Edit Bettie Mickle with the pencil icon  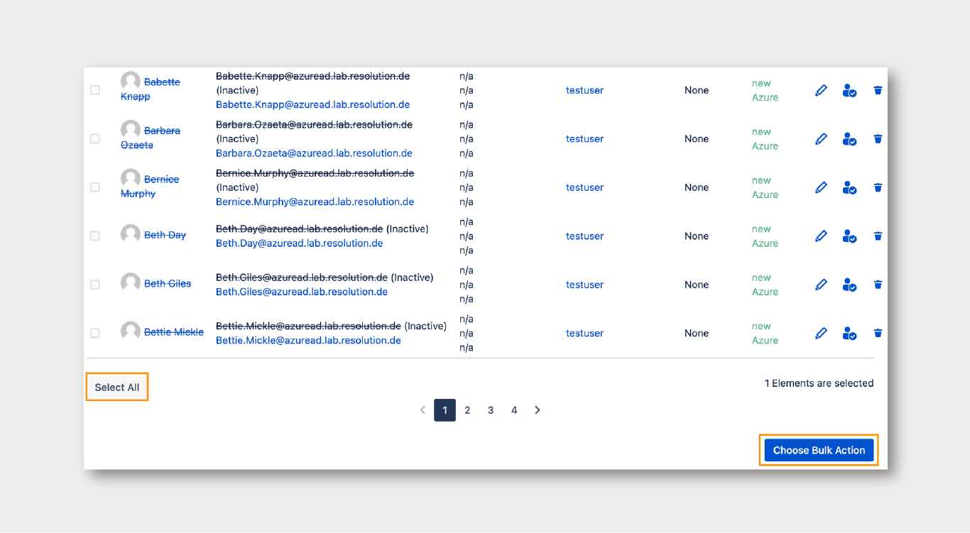[821, 333]
